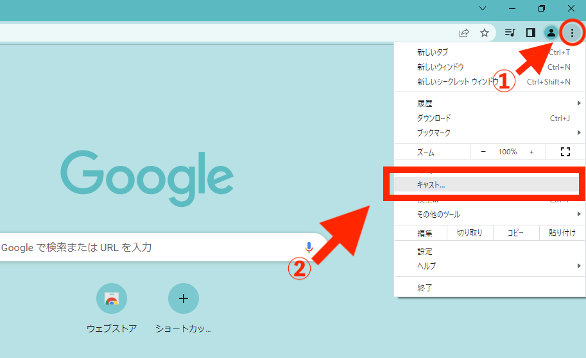Click 切り取り edit button
586x358 pixels.
(470, 232)
